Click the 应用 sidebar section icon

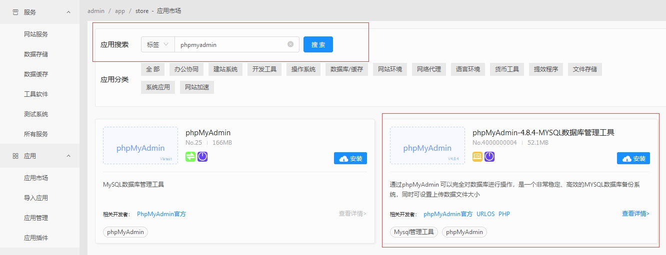pos(15,156)
